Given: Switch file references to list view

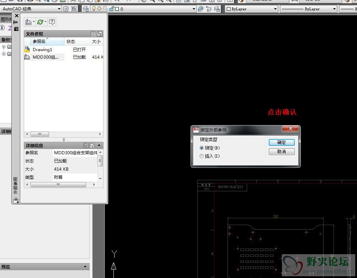Looking at the screenshot, I should [94, 34].
